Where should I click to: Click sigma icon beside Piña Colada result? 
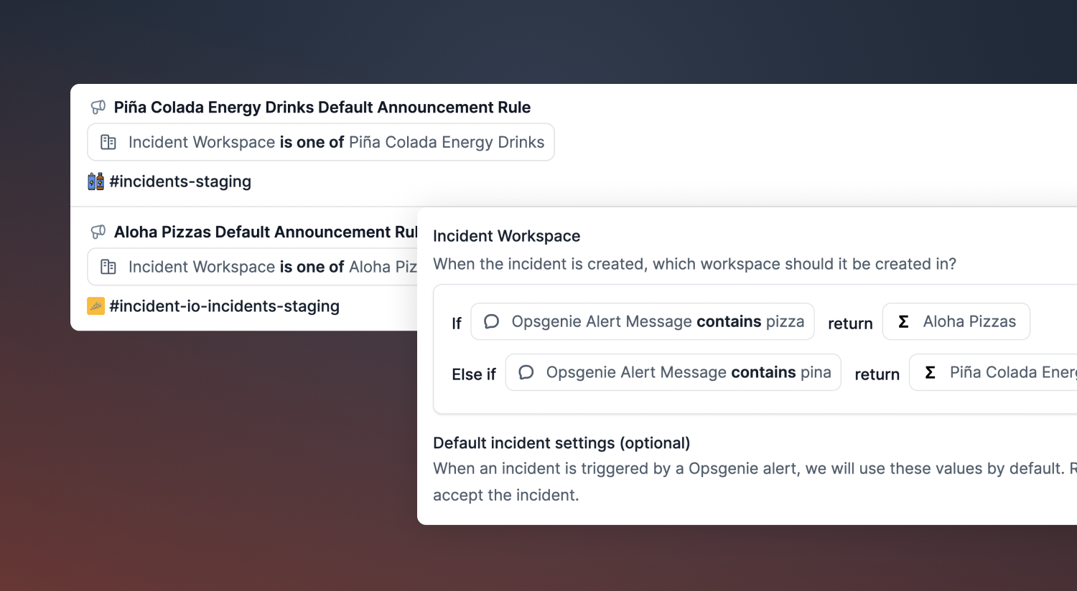(x=930, y=372)
